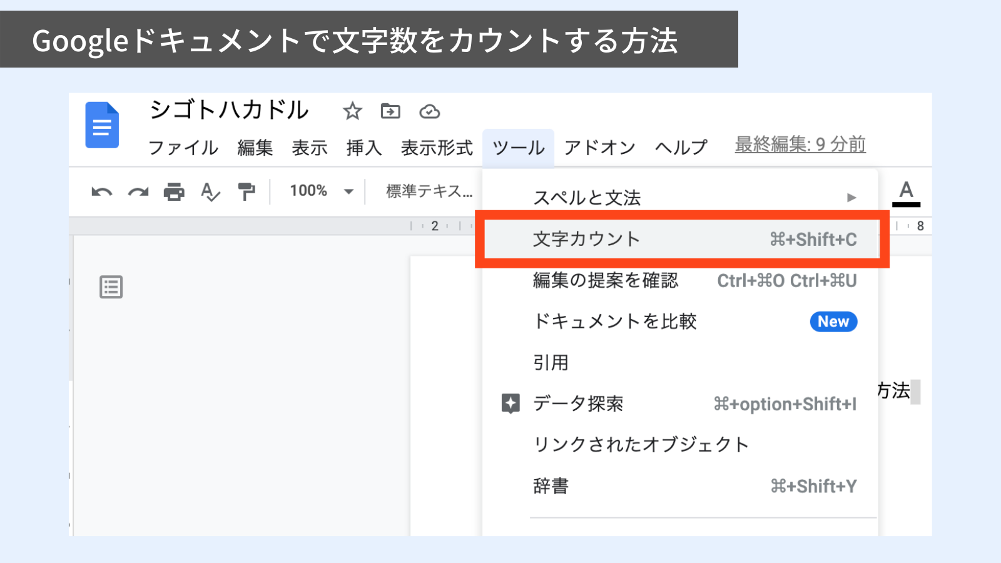Screen dimensions: 1001x563
Task: Click the undo arrow icon
Action: (101, 191)
